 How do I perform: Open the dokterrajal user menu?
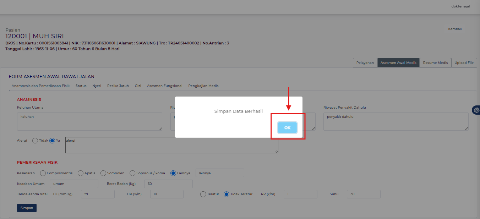point(460,6)
